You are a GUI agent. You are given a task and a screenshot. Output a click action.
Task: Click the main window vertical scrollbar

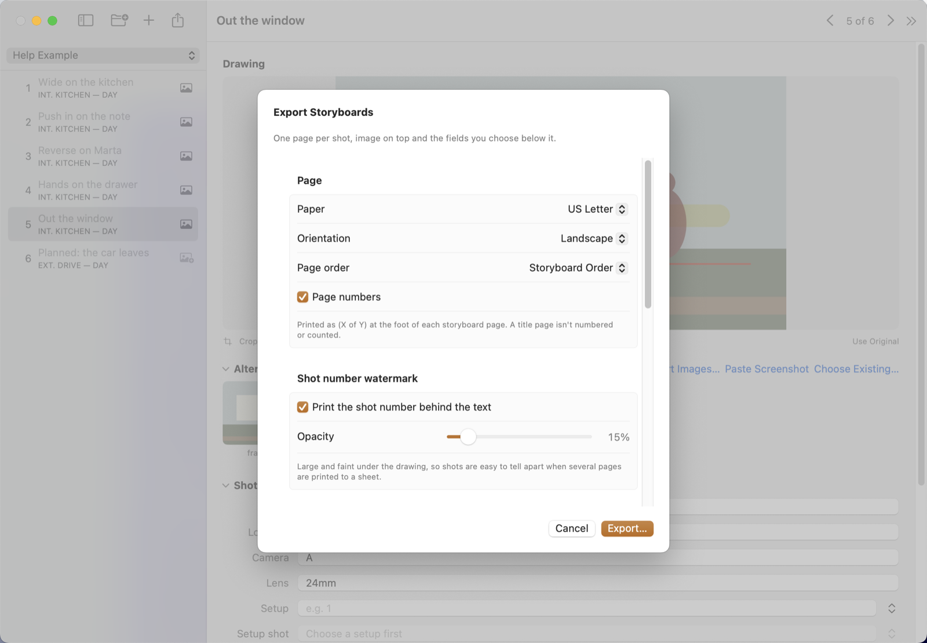point(921,264)
